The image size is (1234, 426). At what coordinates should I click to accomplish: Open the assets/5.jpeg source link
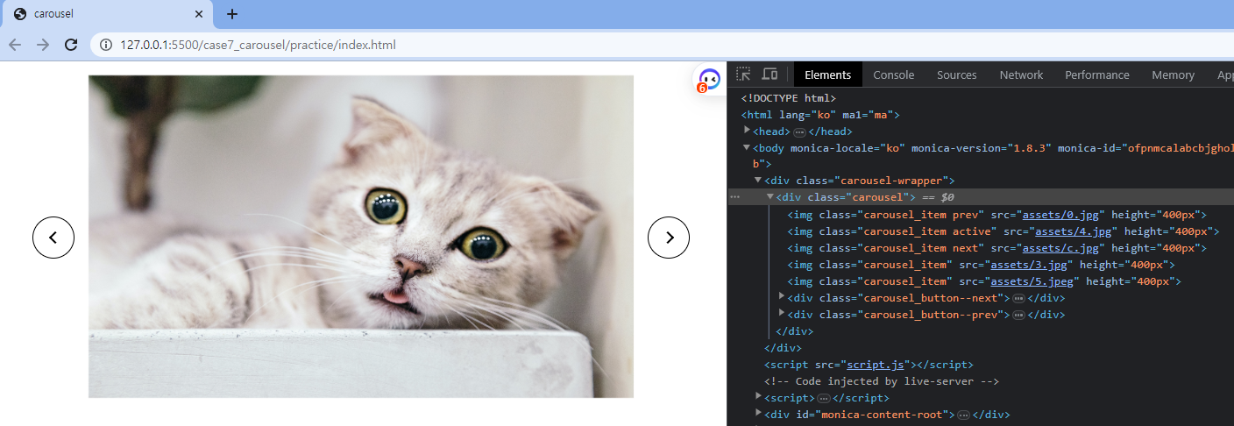1032,281
